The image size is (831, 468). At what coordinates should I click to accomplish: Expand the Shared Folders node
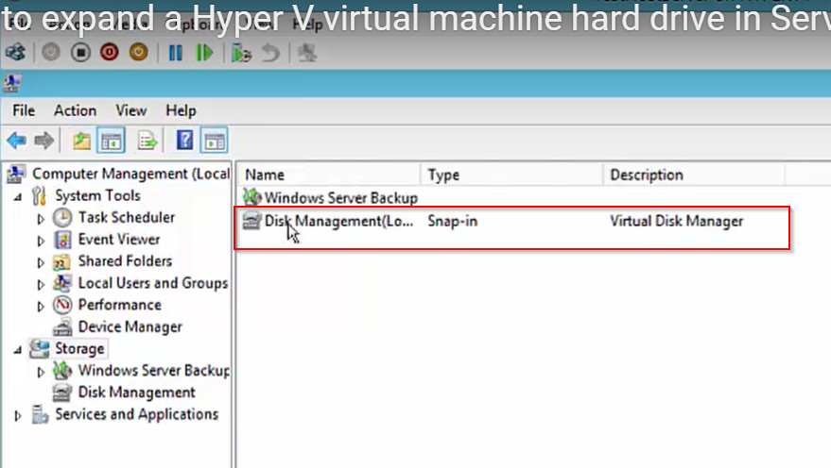click(x=41, y=262)
